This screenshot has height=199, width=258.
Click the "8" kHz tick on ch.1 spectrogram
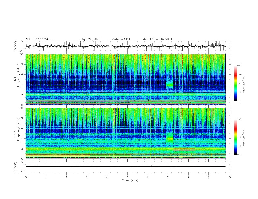(x=22, y=64)
